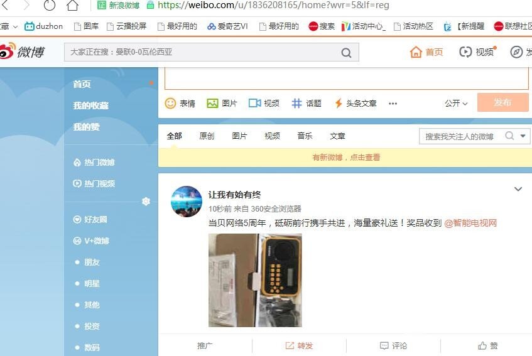The width and height of the screenshot is (532, 356).
Task: Go to browser home page icon
Action: click(73, 5)
